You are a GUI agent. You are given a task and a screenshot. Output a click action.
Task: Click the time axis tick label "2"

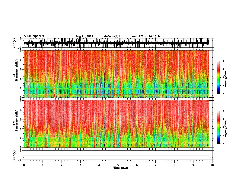pyautogui.click(x=62, y=165)
